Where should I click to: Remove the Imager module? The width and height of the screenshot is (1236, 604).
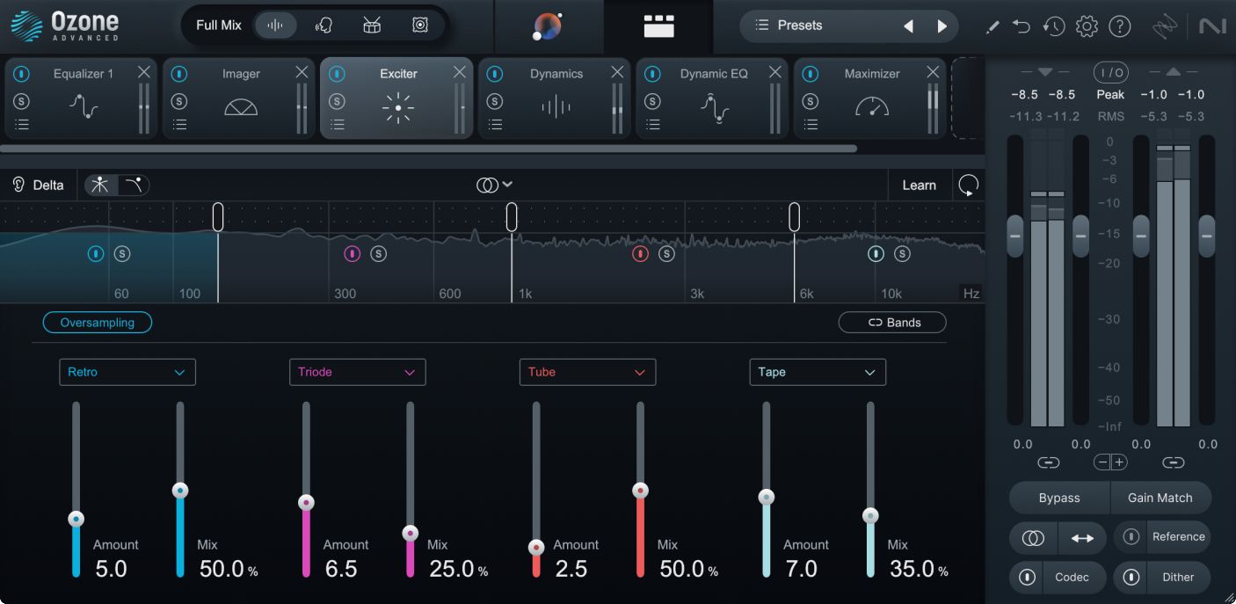tap(302, 72)
